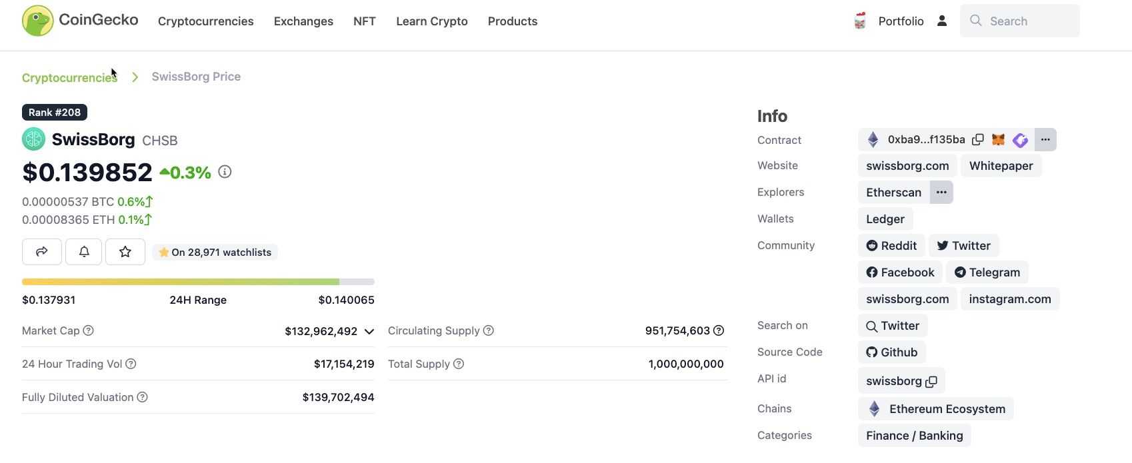Screen dimensions: 1132x463
Task: Click the share arrow button
Action: click(42, 252)
